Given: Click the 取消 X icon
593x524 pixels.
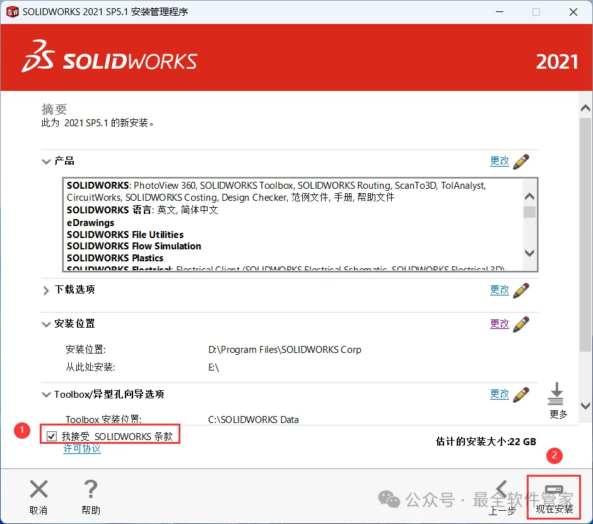Looking at the screenshot, I should (38, 489).
